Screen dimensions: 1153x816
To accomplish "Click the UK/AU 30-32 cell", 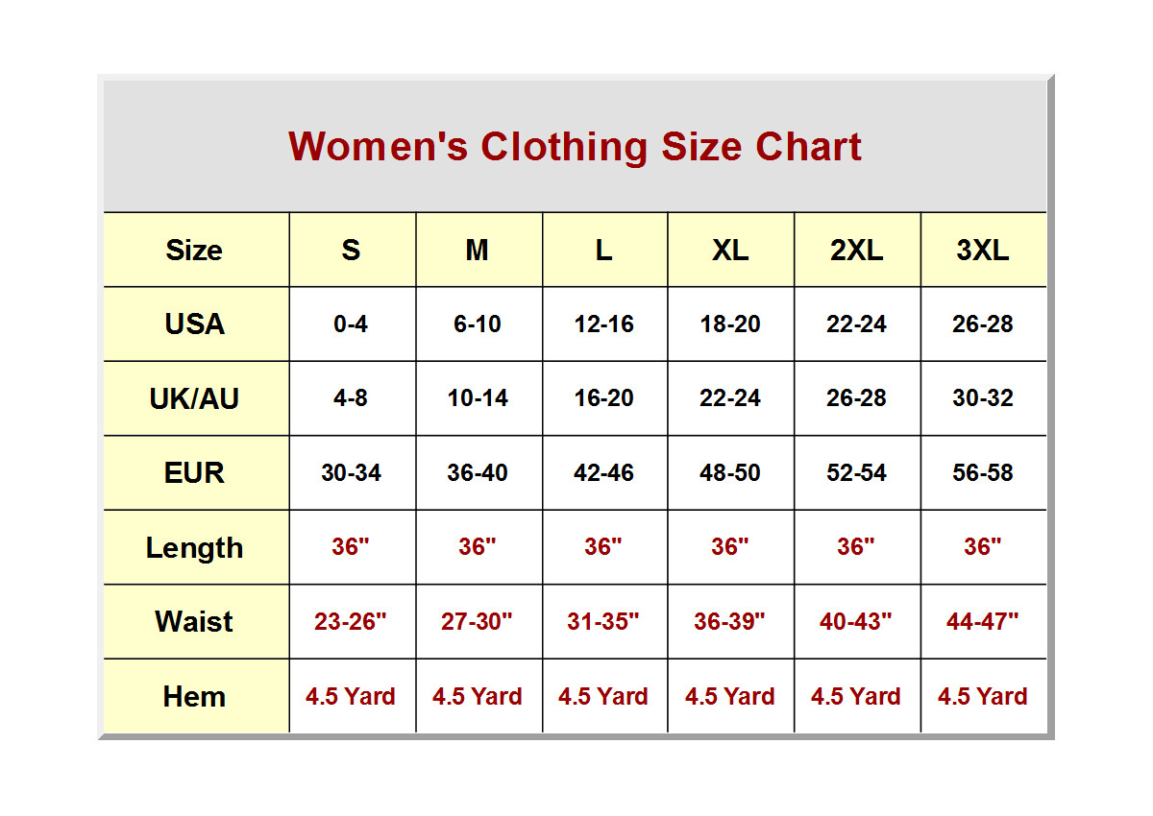I will [982, 398].
